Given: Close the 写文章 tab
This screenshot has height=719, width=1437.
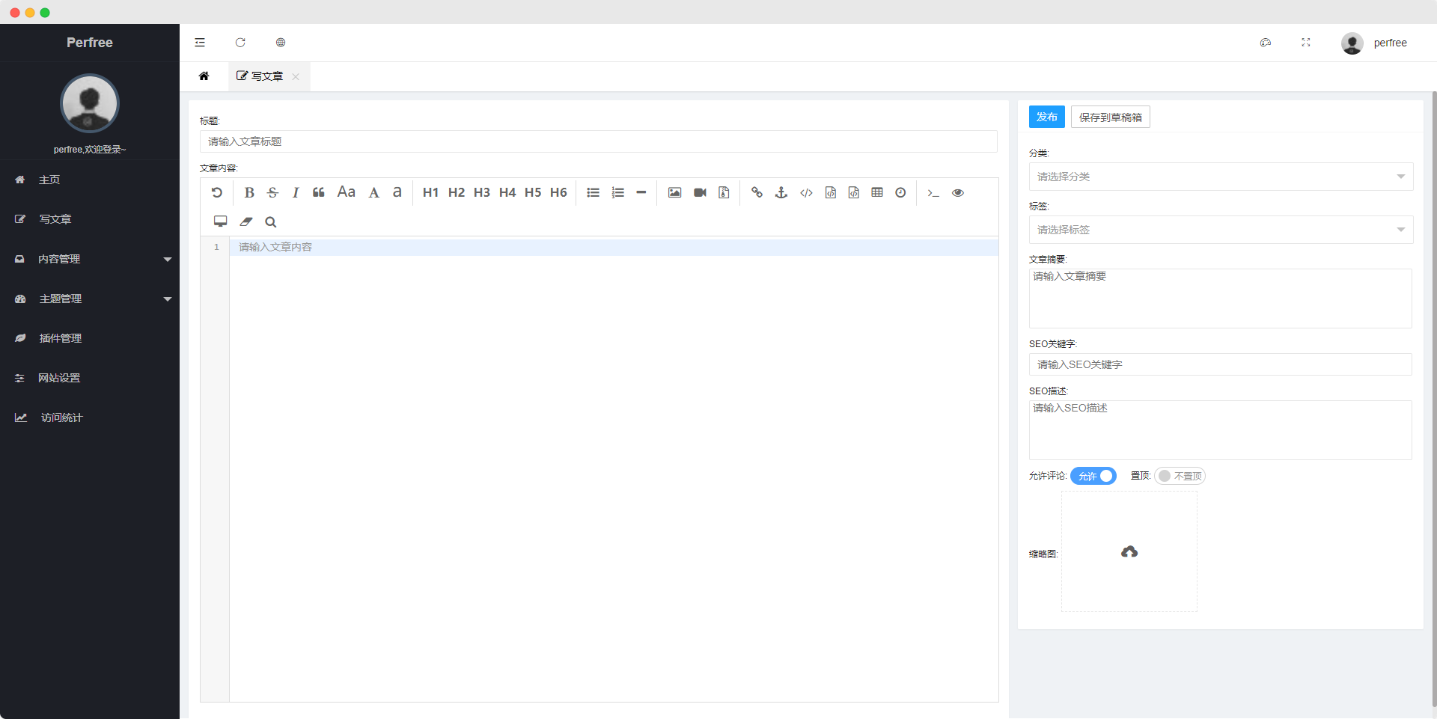Looking at the screenshot, I should click(296, 76).
